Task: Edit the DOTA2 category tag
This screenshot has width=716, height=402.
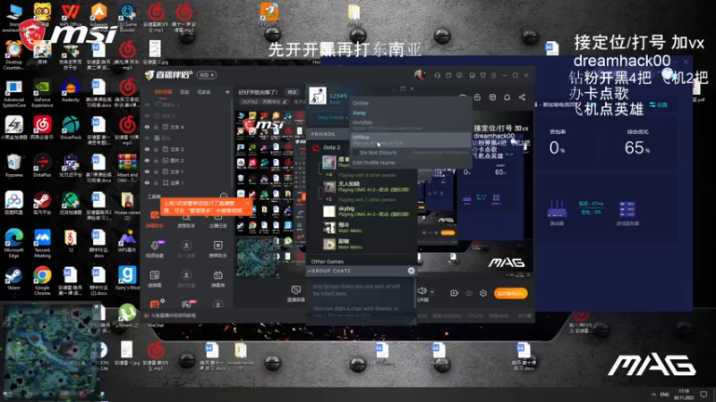Action: click(x=265, y=102)
